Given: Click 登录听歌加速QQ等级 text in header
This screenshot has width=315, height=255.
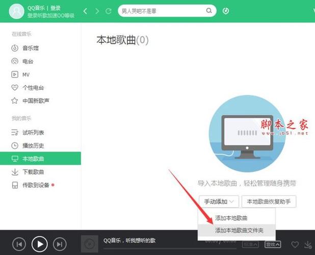Looking at the screenshot, I should coord(51,15).
